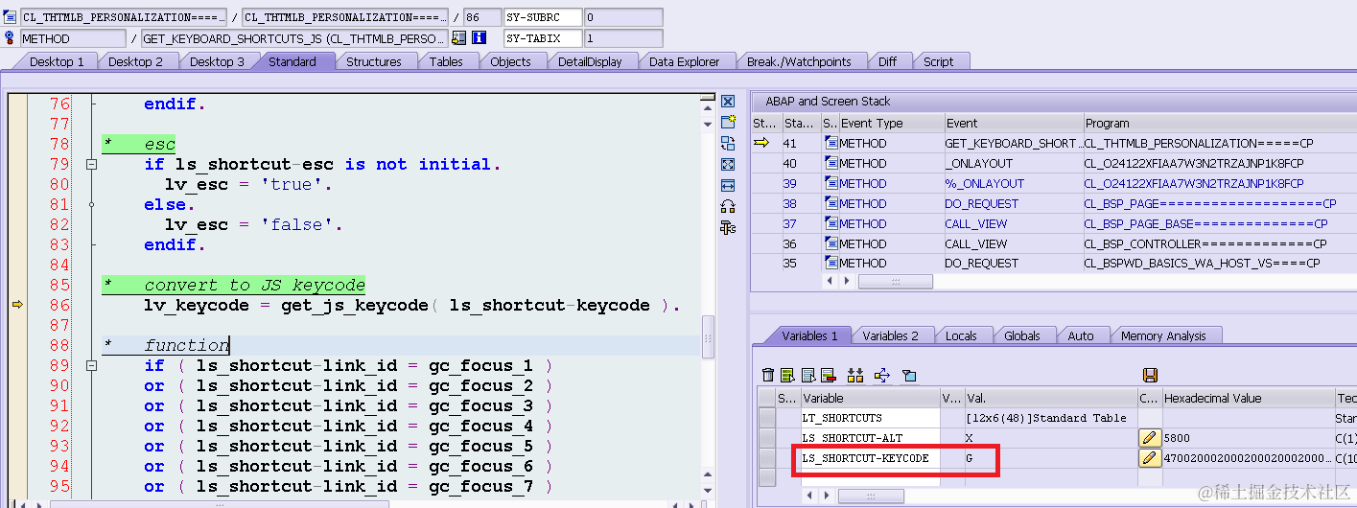Open the tool Services headset icon

(x=728, y=205)
